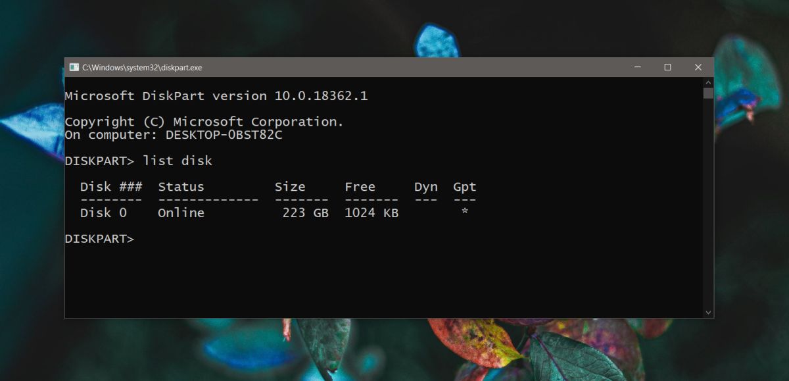The width and height of the screenshot is (789, 381).
Task: Click the Free column header
Action: (x=360, y=186)
